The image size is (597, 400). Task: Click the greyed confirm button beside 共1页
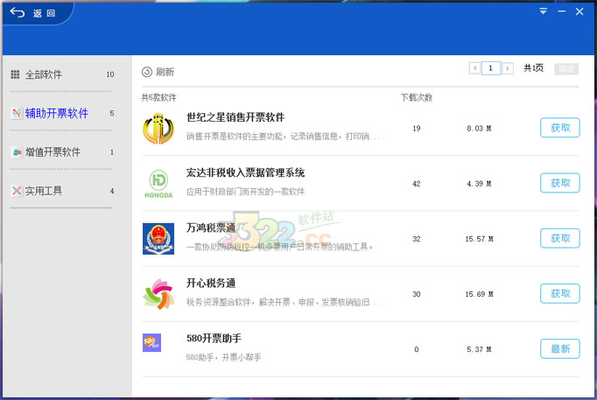tap(566, 68)
